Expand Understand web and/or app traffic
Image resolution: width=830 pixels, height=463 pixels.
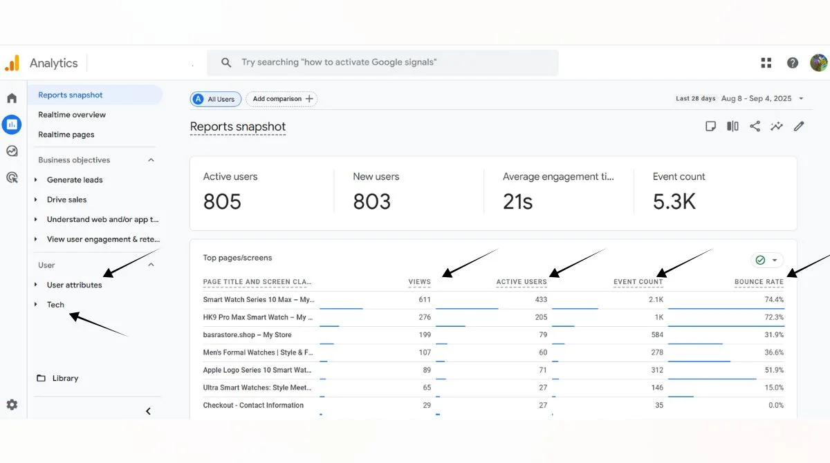[x=36, y=220]
